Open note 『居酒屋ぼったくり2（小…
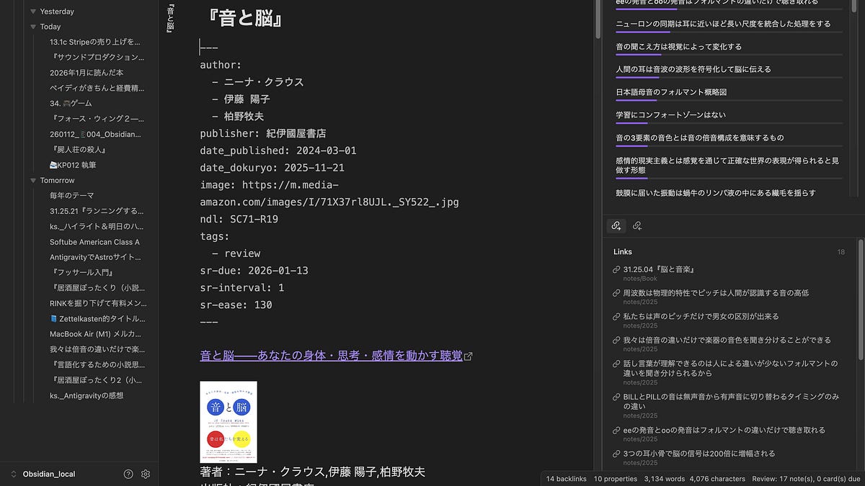865x486 pixels. pyautogui.click(x=95, y=380)
